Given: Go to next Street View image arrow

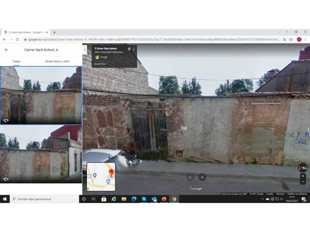Looking at the screenshot, I should click(x=202, y=177).
